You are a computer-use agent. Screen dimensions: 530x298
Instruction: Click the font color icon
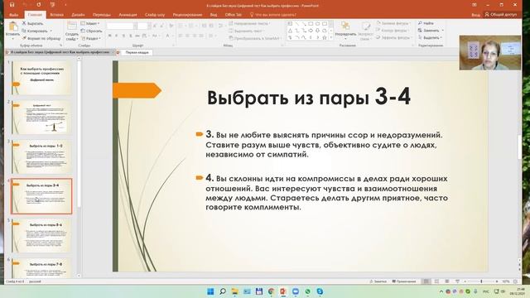[x=167, y=36]
